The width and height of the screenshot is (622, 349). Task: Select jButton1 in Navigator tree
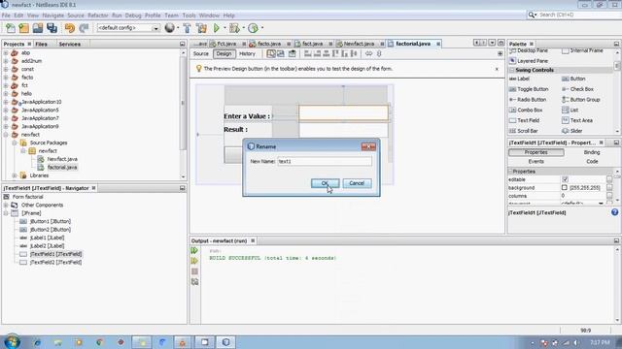(50, 221)
